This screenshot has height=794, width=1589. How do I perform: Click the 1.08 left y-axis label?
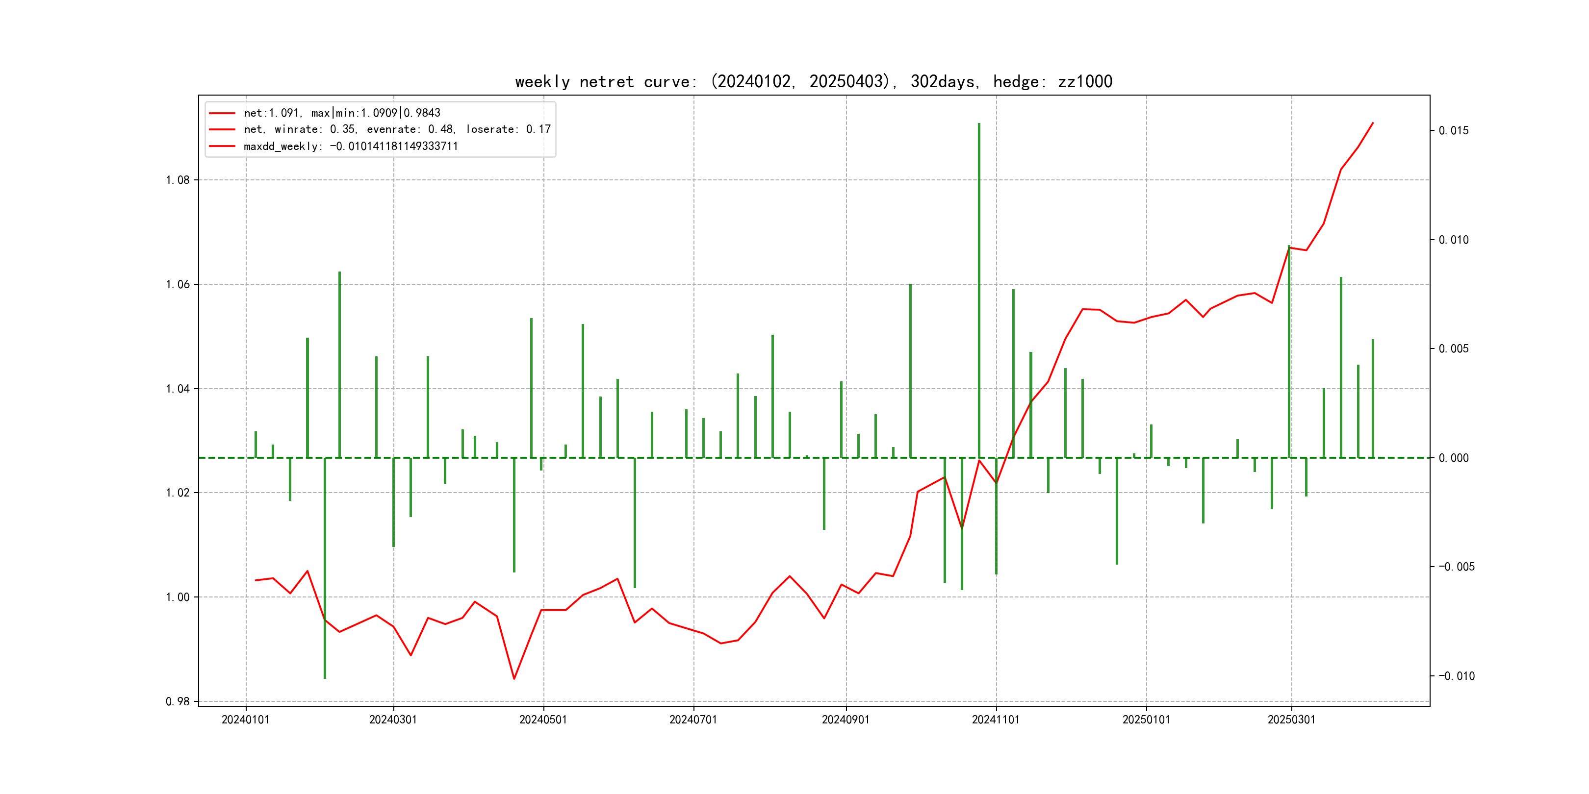tap(178, 180)
